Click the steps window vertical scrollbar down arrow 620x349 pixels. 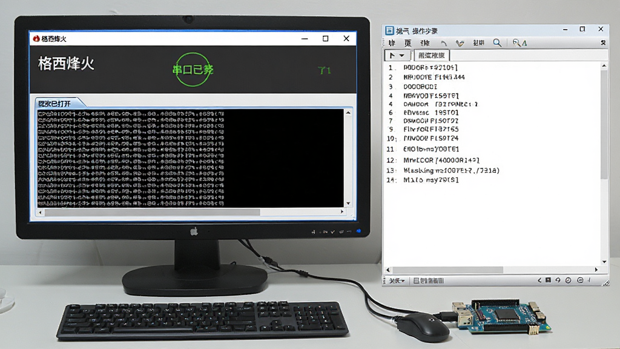click(x=604, y=262)
